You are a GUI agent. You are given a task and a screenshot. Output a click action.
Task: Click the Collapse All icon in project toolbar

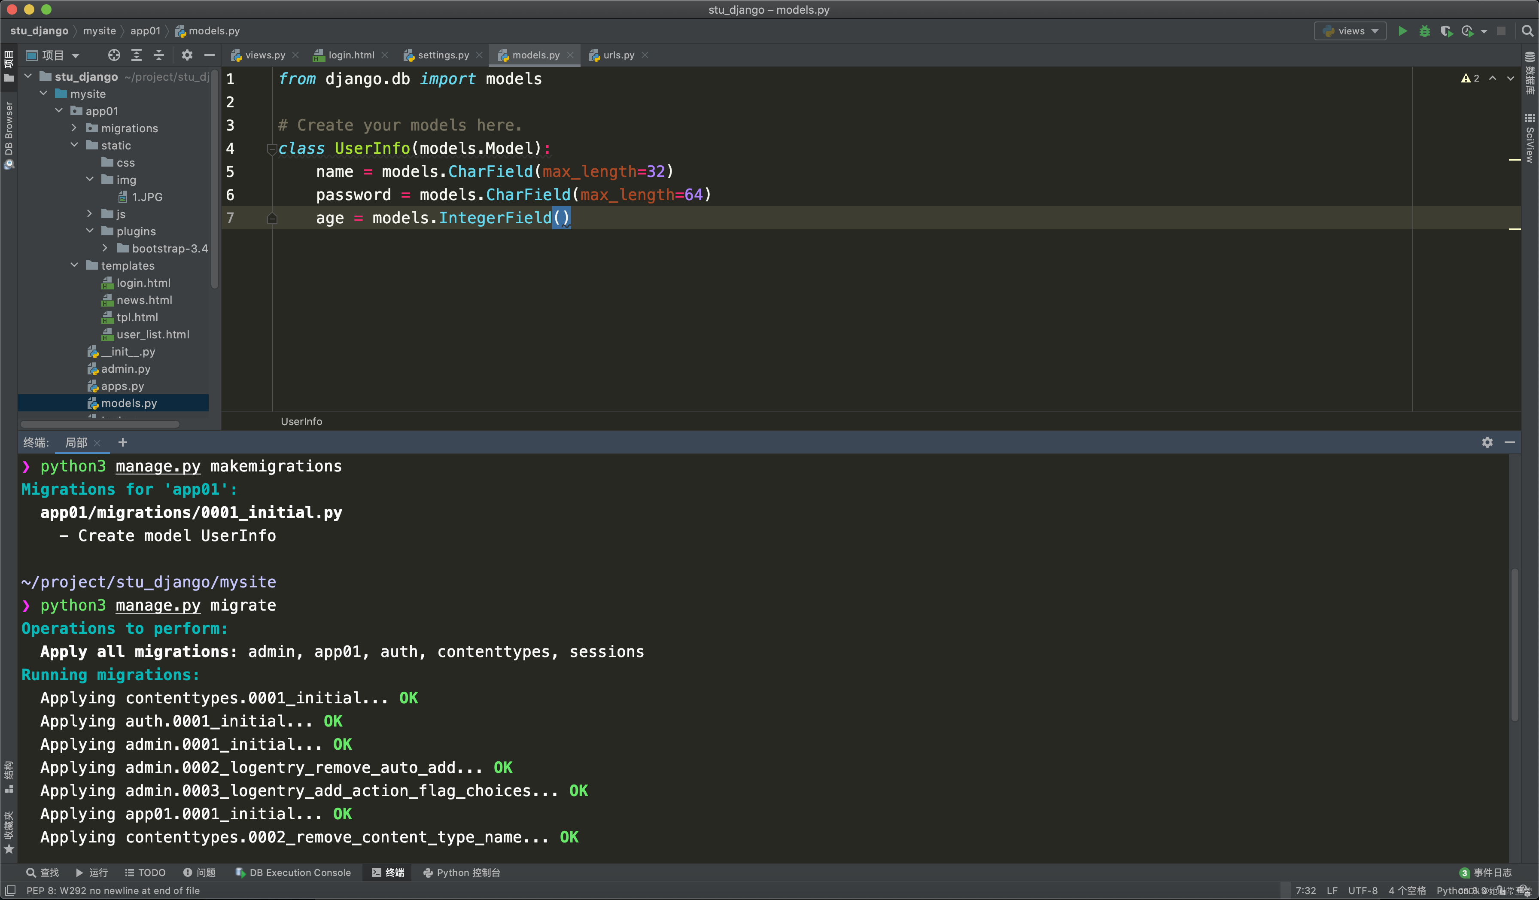(159, 55)
